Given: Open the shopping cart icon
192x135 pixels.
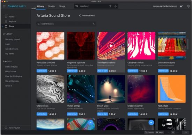Looking at the screenshot, I should point(181,6).
